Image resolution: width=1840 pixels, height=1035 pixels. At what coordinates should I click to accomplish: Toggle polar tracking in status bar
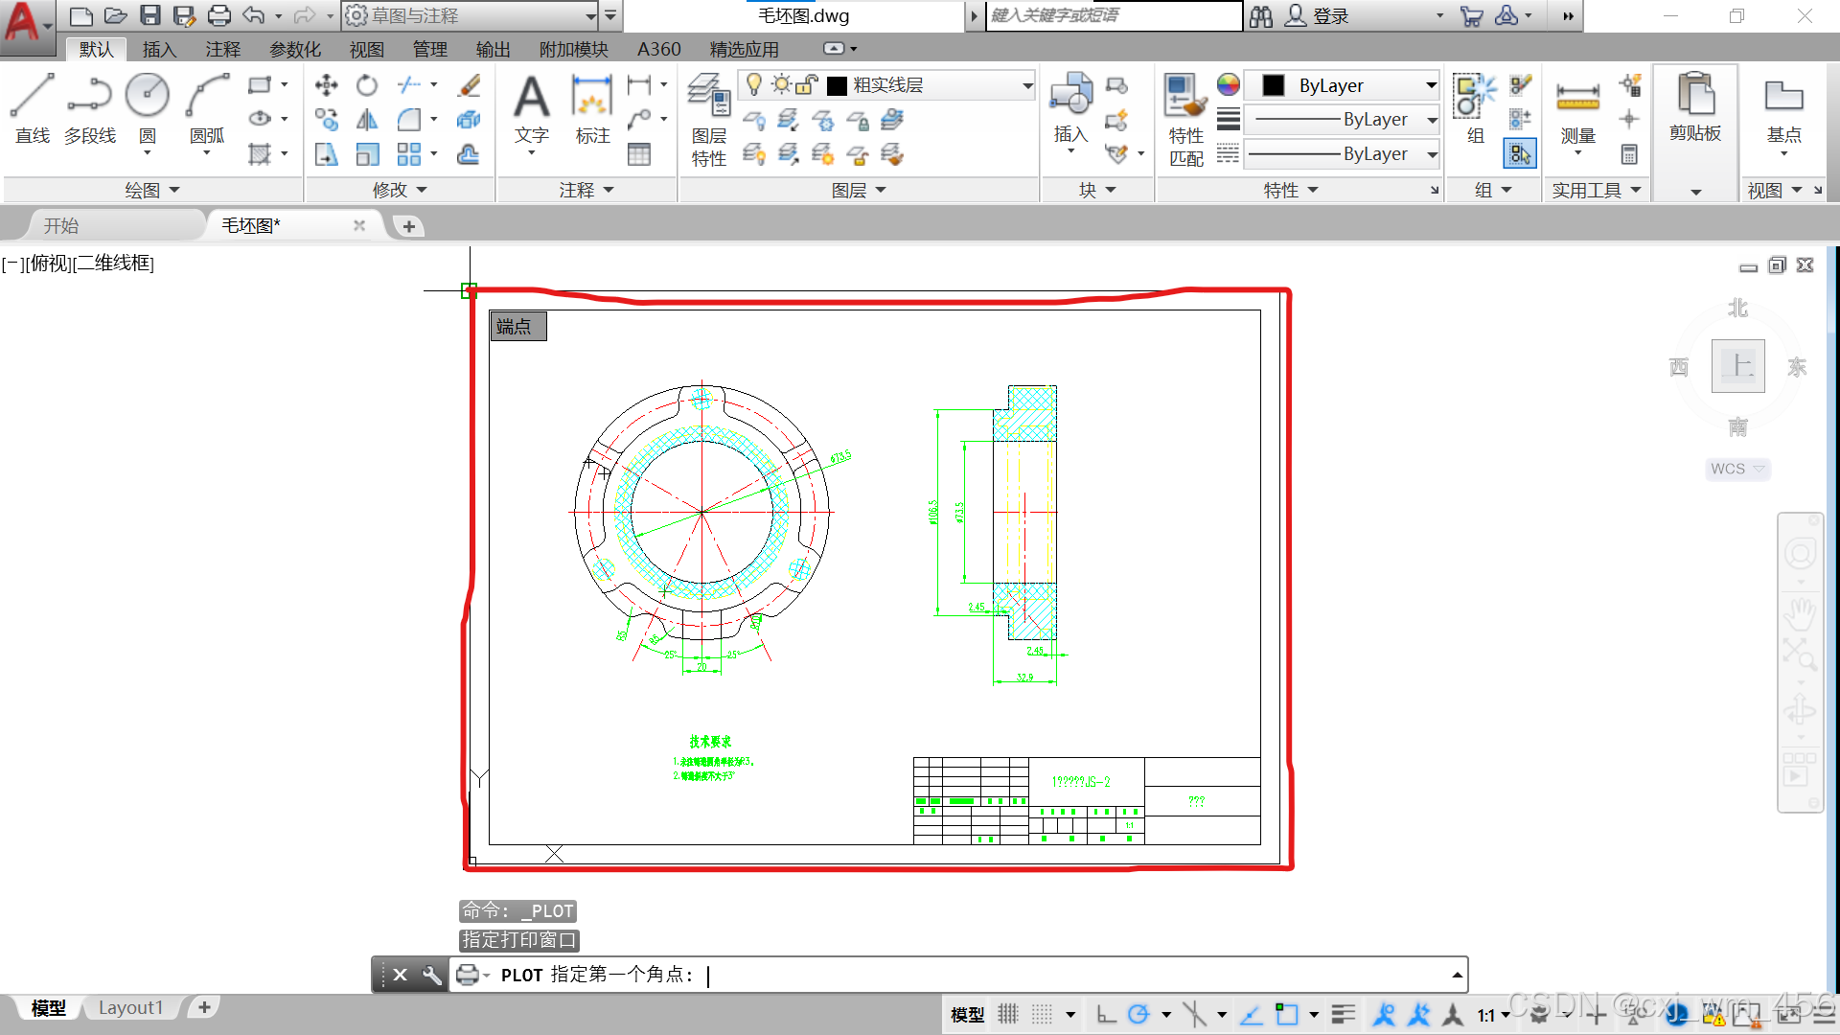click(1138, 1014)
